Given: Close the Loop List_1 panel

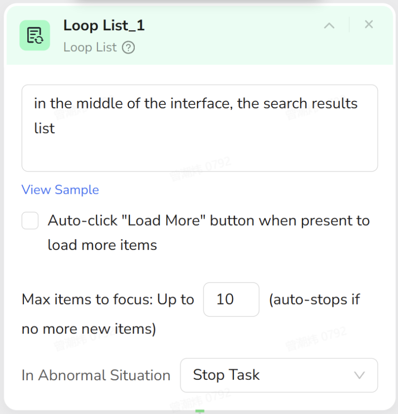Looking at the screenshot, I should pyautogui.click(x=369, y=24).
